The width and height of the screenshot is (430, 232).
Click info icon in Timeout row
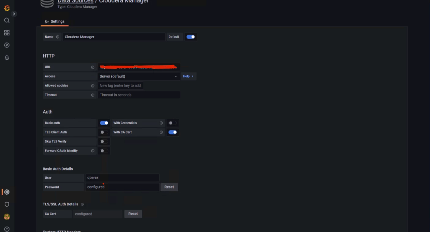click(x=93, y=95)
